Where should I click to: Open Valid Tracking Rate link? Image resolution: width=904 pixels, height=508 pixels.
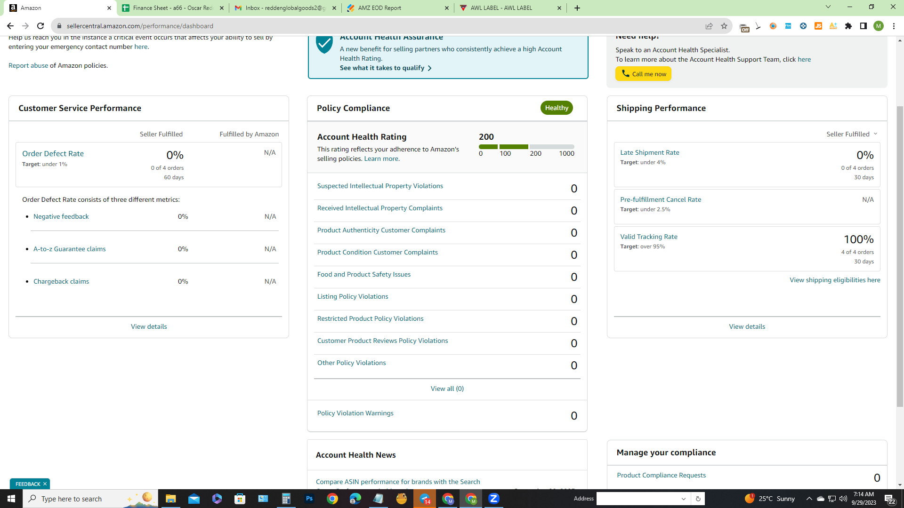(x=649, y=237)
